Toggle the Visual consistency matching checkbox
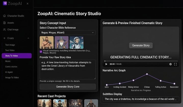 click(x=41, y=52)
